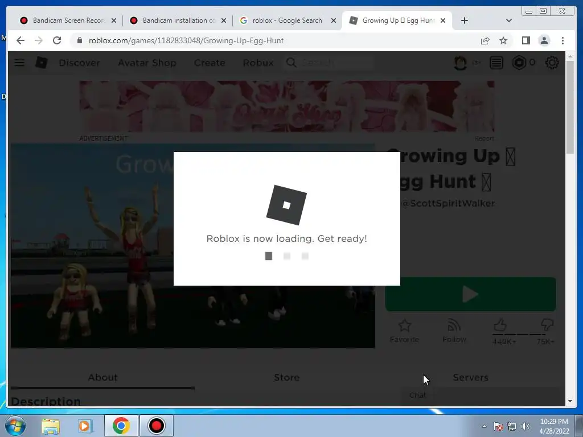Report the advertisement via Report link

pos(484,138)
